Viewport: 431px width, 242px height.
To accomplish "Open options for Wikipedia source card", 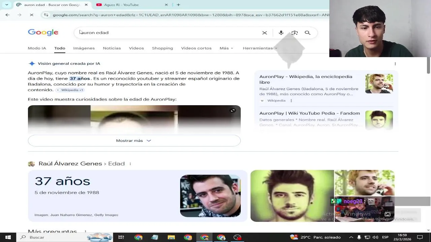I will pos(291,100).
